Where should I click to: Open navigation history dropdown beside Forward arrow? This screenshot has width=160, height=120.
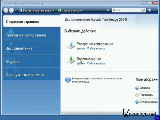[15, 11]
